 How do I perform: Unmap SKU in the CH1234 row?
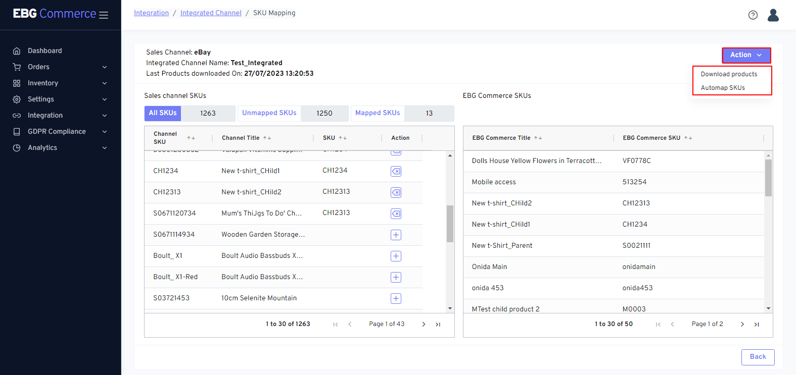point(396,172)
